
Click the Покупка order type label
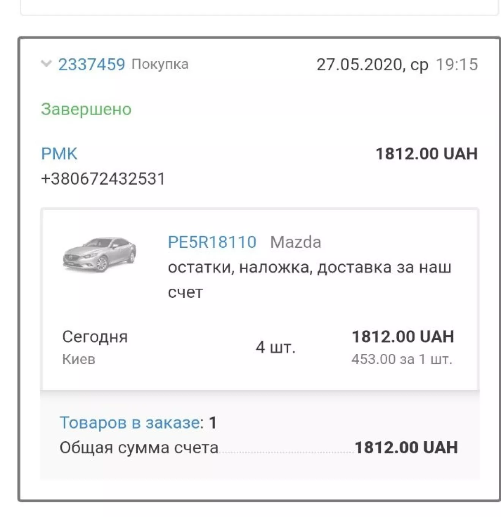pos(160,64)
